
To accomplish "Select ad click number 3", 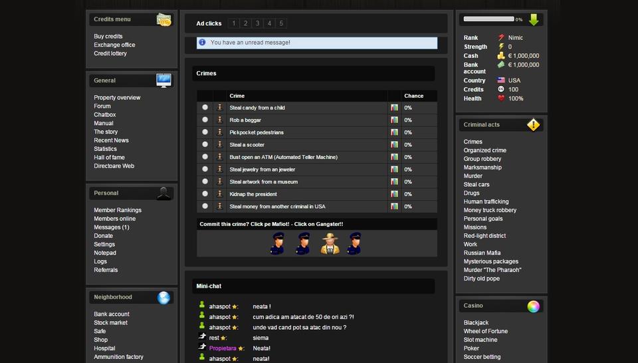I will [257, 23].
